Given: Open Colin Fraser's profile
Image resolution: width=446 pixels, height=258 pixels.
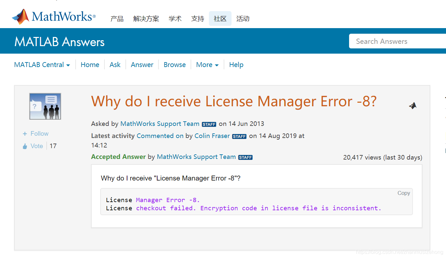Looking at the screenshot, I should tap(212, 136).
